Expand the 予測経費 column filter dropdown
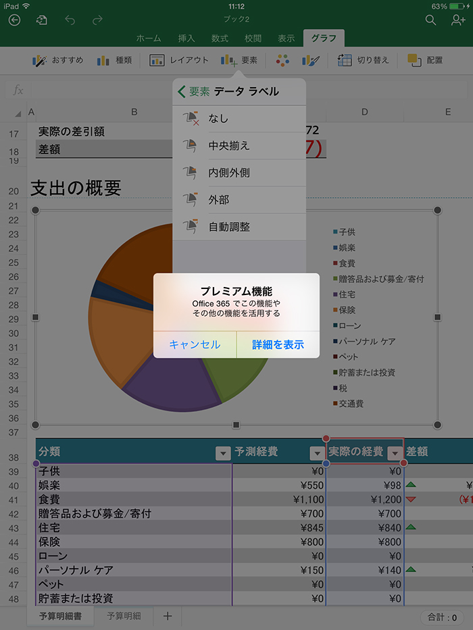 (x=316, y=453)
